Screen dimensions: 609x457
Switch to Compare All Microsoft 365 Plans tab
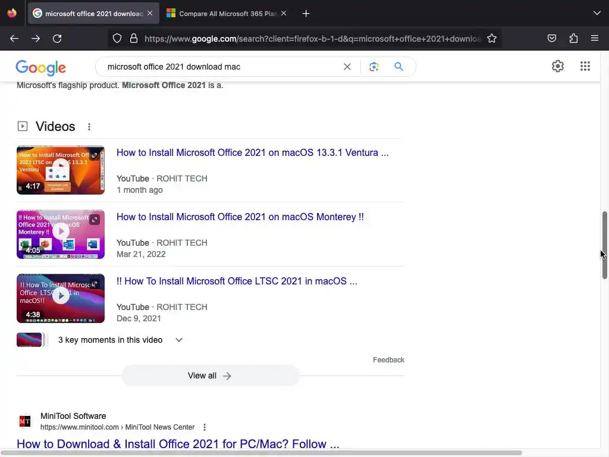[227, 13]
